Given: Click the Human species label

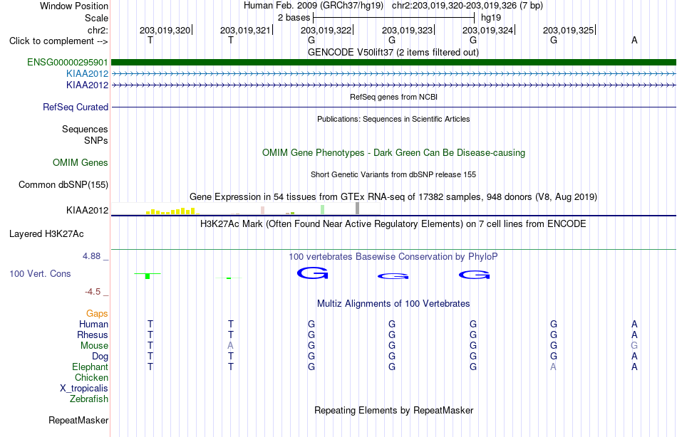Looking at the screenshot, I should [93, 324].
